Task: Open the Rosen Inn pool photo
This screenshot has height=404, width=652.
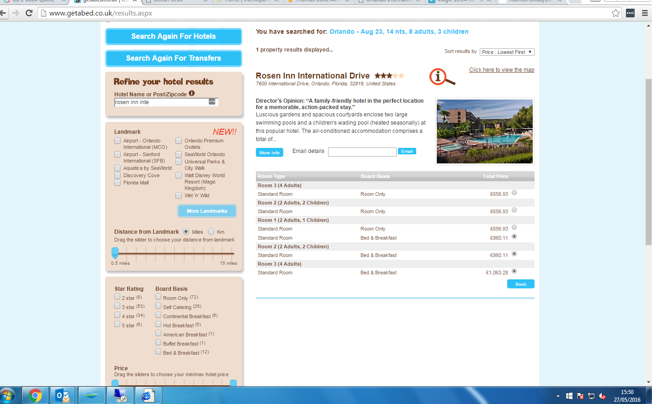Action: tap(485, 131)
